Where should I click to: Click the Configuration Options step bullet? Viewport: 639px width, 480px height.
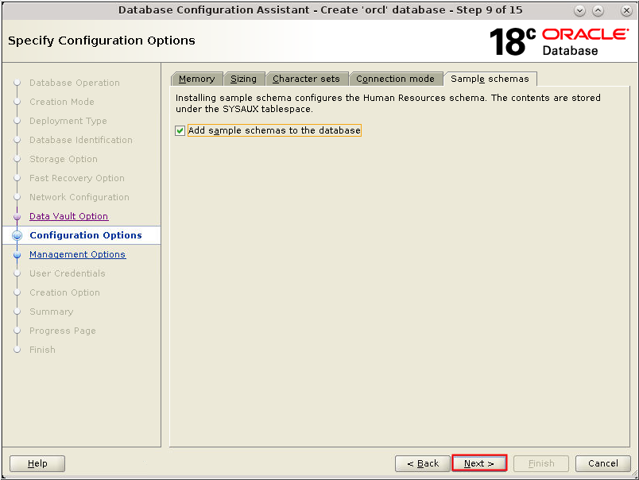click(x=17, y=235)
